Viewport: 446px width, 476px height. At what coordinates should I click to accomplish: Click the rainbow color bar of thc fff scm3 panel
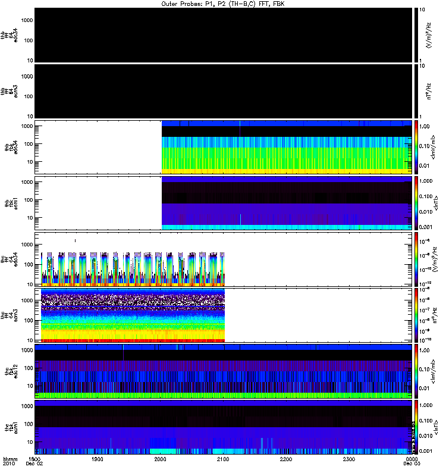coord(416,315)
